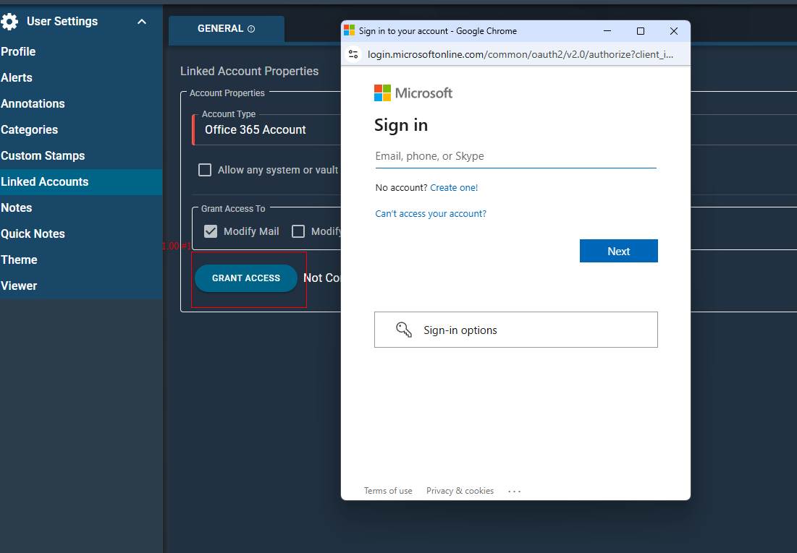Click the Next button in sign-in

619,251
